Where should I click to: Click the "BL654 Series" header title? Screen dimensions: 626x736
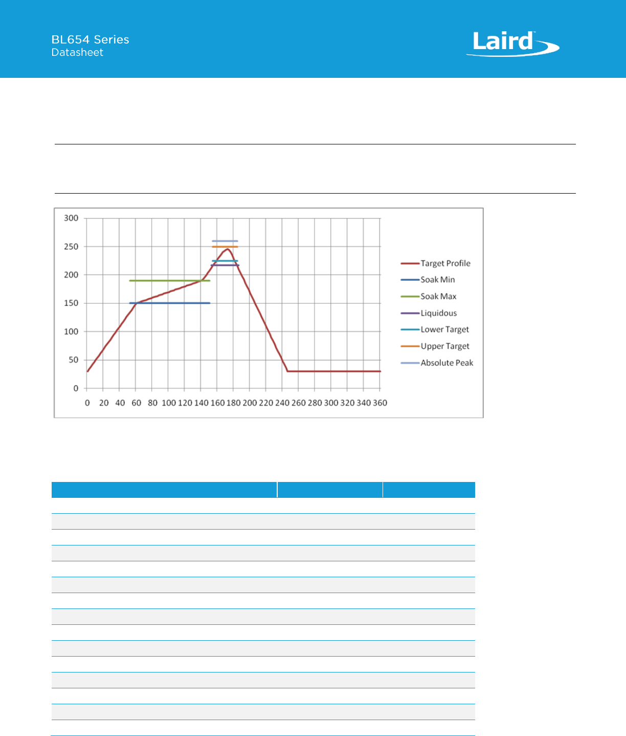click(91, 39)
